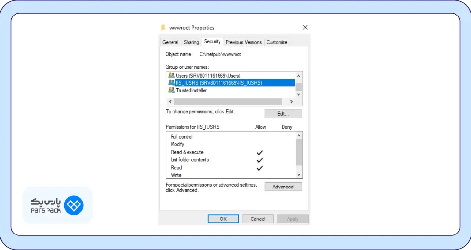Screen dimensions: 471x250
Task: Click the folder icon in the title bar
Action: 164,28
